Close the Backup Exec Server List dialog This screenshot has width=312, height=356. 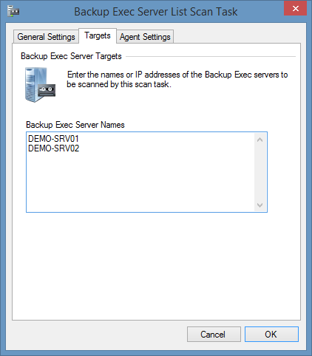[x=295, y=8]
